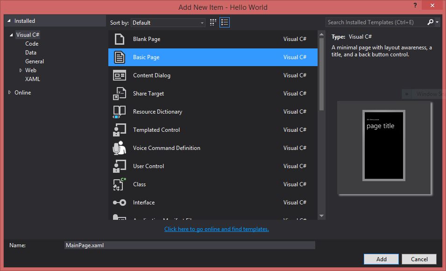This screenshot has width=446, height=271.
Task: Select the XAML category
Action: [x=33, y=79]
